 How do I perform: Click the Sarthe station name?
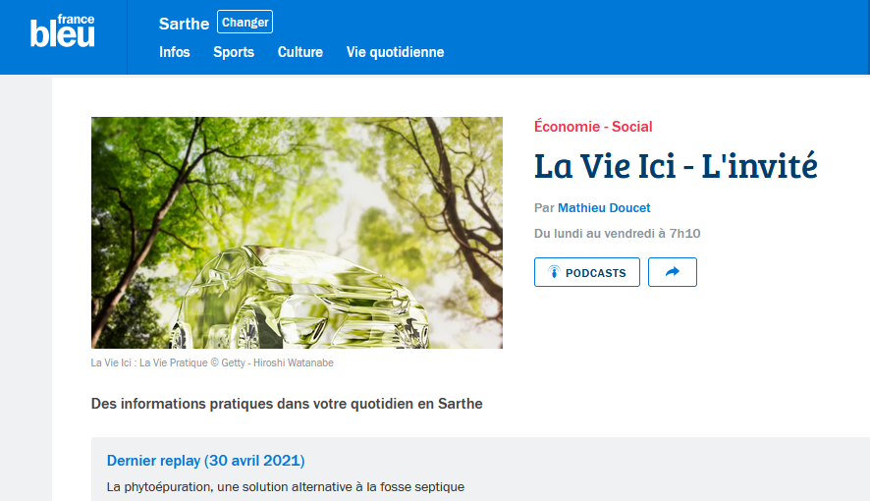(x=184, y=24)
